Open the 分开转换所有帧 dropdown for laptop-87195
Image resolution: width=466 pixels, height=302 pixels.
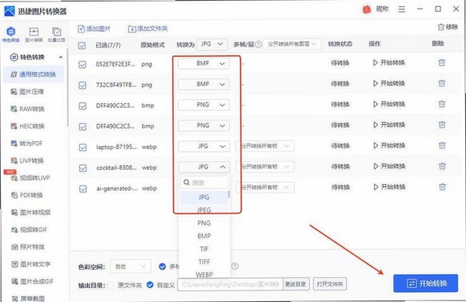(265, 146)
